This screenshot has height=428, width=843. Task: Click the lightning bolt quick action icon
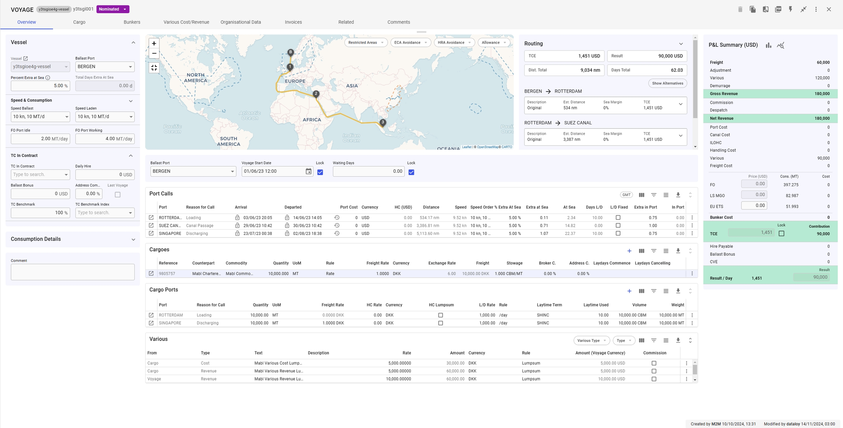point(790,10)
